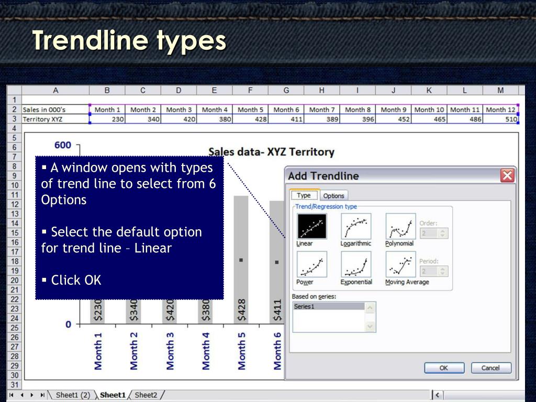The width and height of the screenshot is (536, 402).
Task: Close the Add Trendline dialog
Action: pyautogui.click(x=507, y=176)
